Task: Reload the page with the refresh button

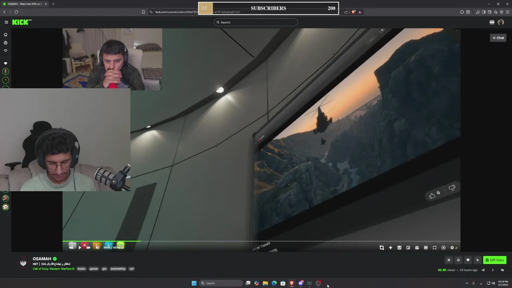Action: [16, 12]
